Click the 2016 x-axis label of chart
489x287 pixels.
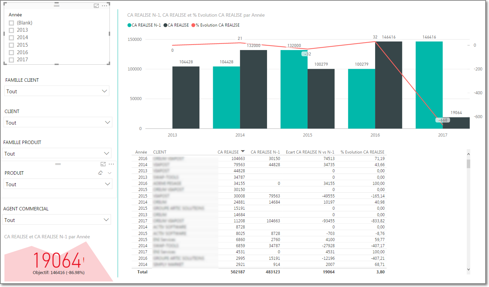click(x=375, y=135)
